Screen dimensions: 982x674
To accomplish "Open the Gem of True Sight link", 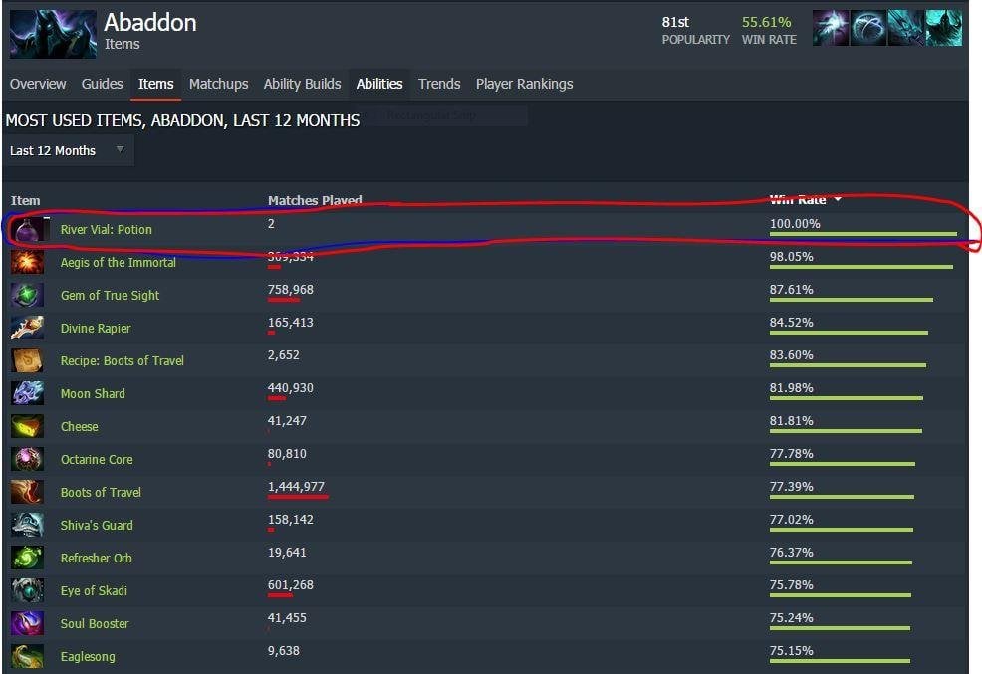I will 110,296.
